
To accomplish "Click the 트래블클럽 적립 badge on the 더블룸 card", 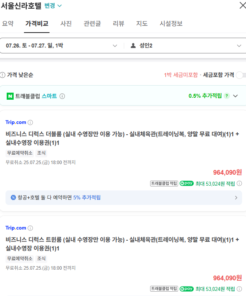I will point(164,183).
